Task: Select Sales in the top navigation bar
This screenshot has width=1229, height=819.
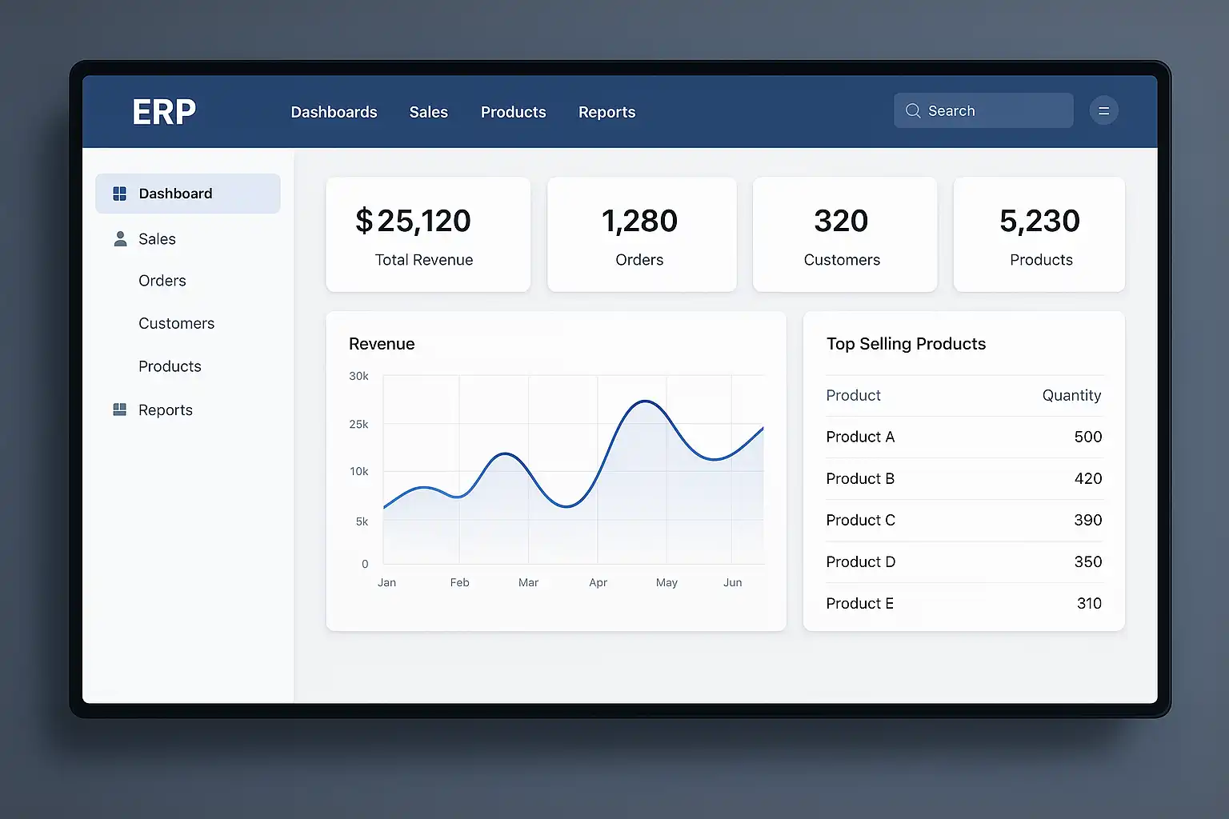Action: (428, 112)
